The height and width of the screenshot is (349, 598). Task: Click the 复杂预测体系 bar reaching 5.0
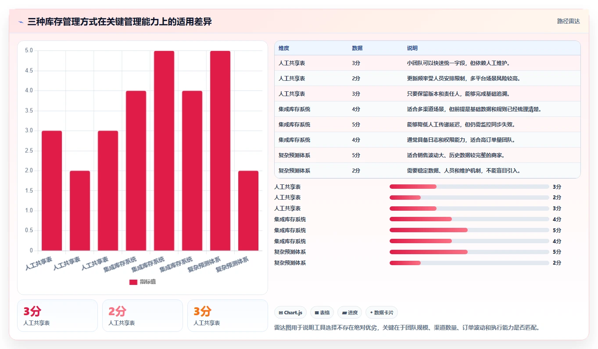click(220, 151)
